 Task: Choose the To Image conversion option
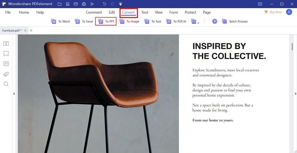point(129,22)
